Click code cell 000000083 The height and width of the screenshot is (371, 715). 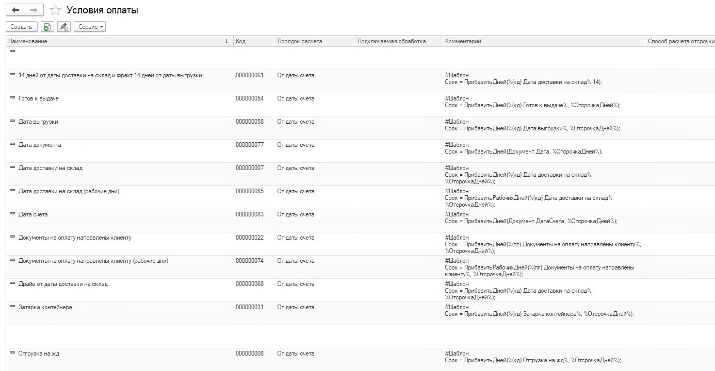click(x=250, y=214)
